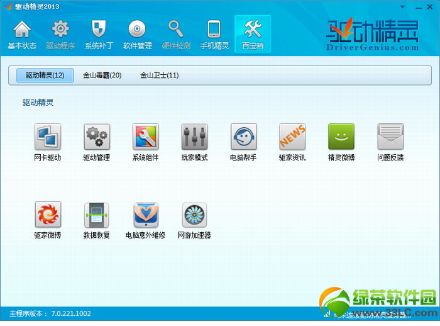
Task: Launch the 驱家微博 flame swirl icon
Action: point(48,215)
